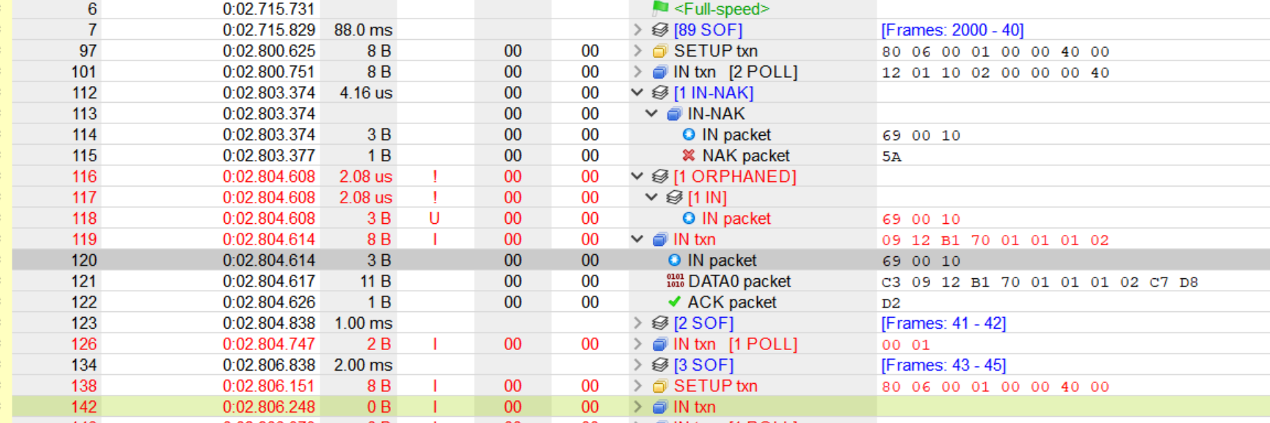Expand the 2 SOF group
1270x423 pixels.
tap(638, 323)
